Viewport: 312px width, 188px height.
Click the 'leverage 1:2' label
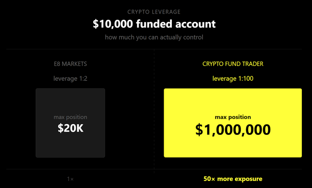pos(70,78)
